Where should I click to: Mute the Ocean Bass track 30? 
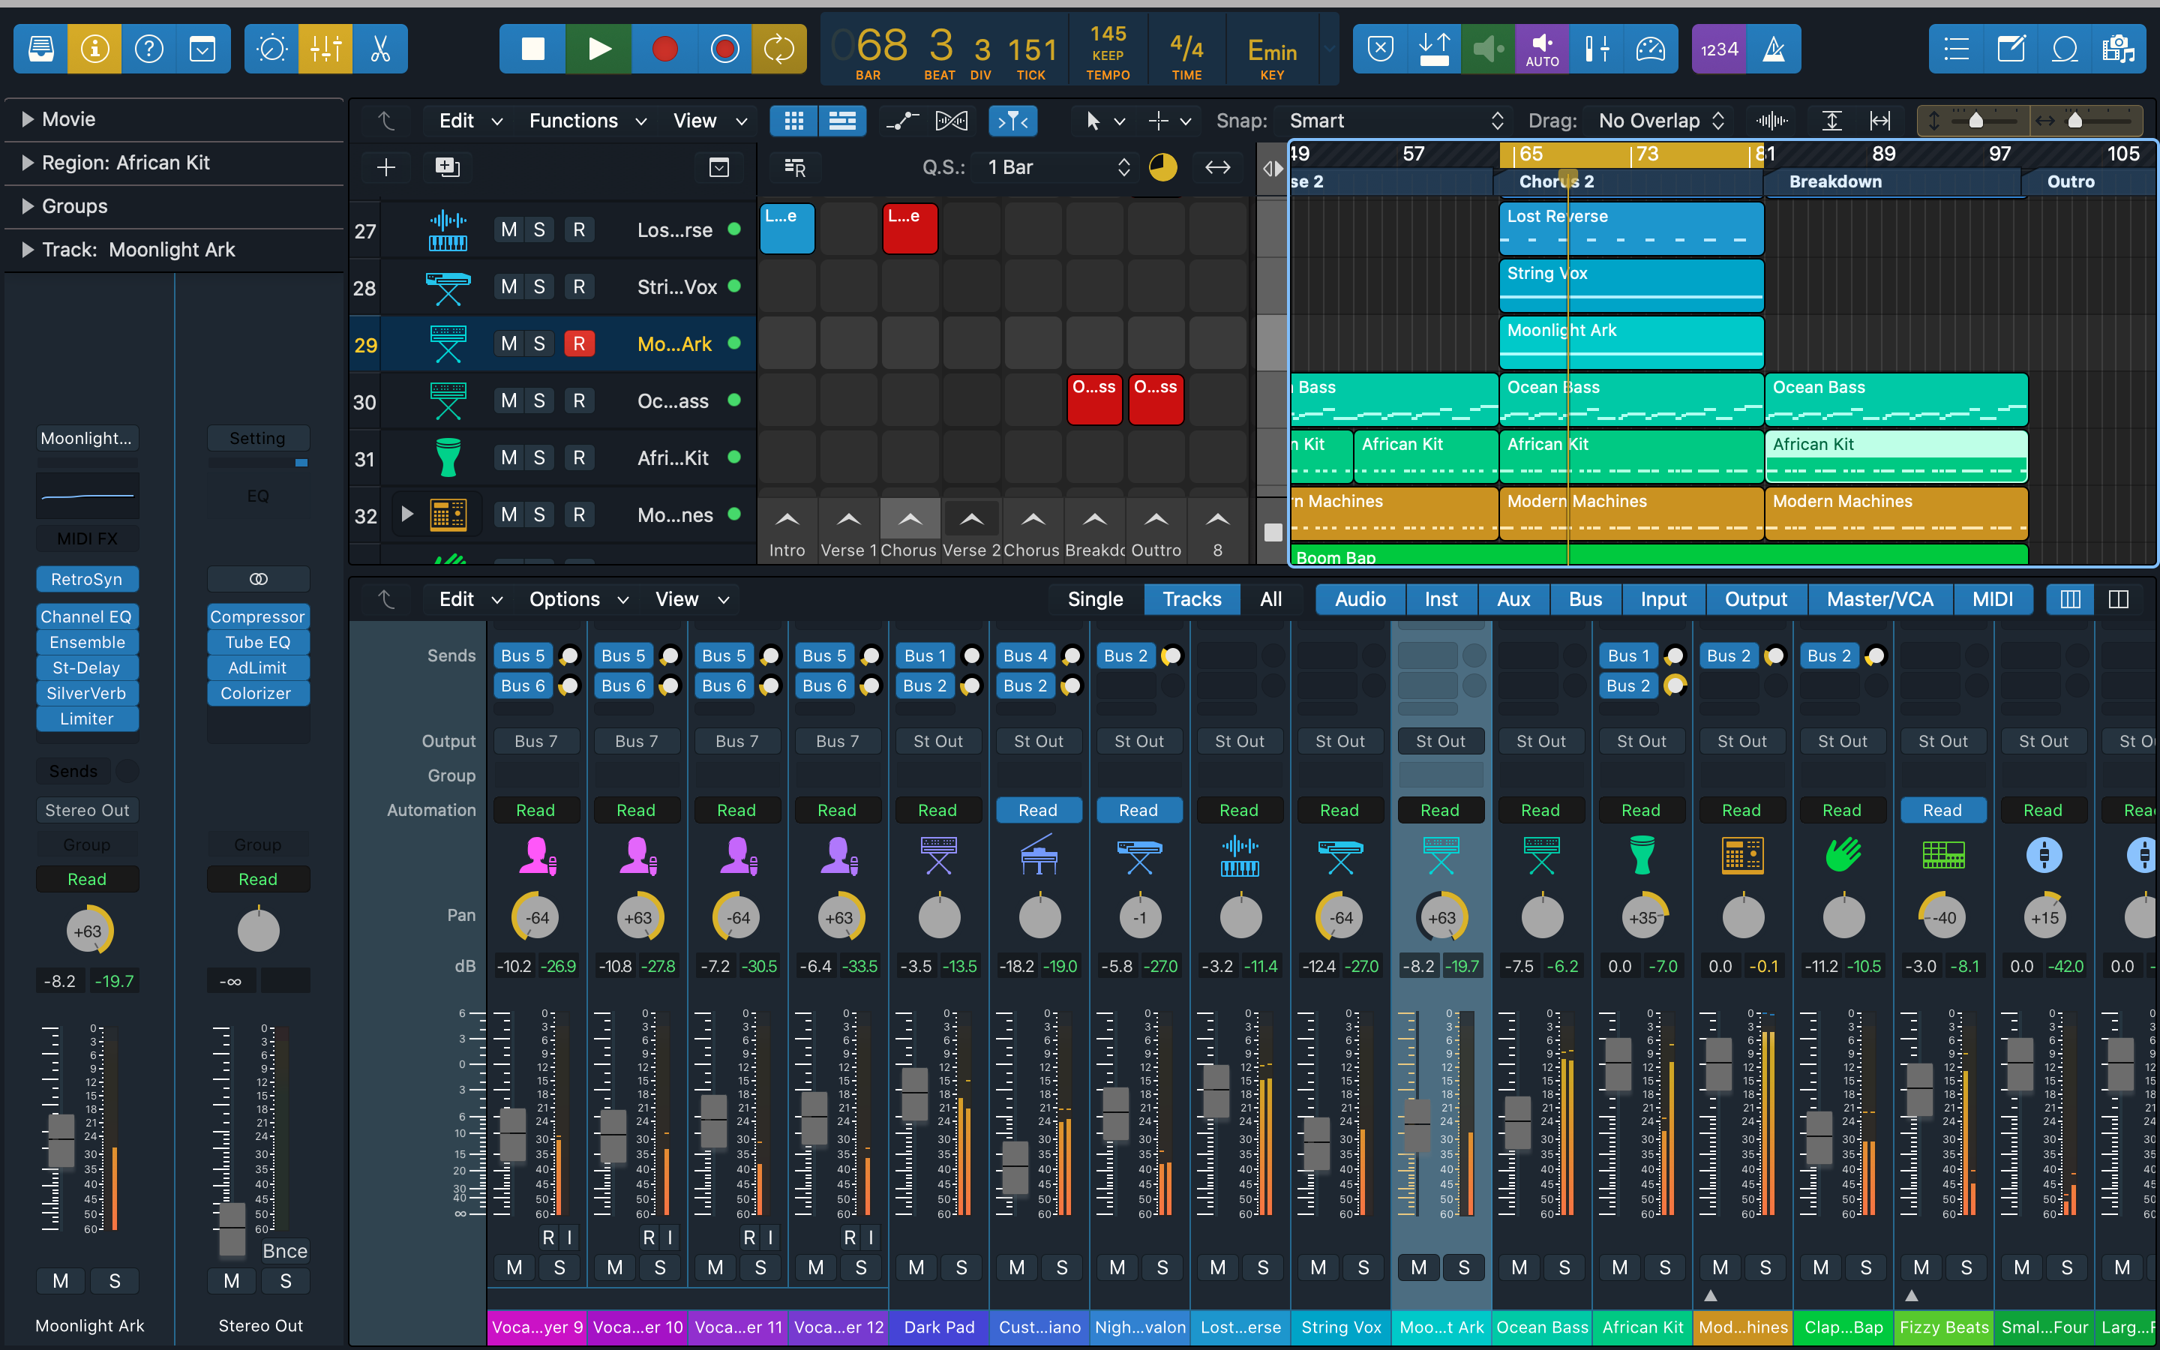pos(508,401)
